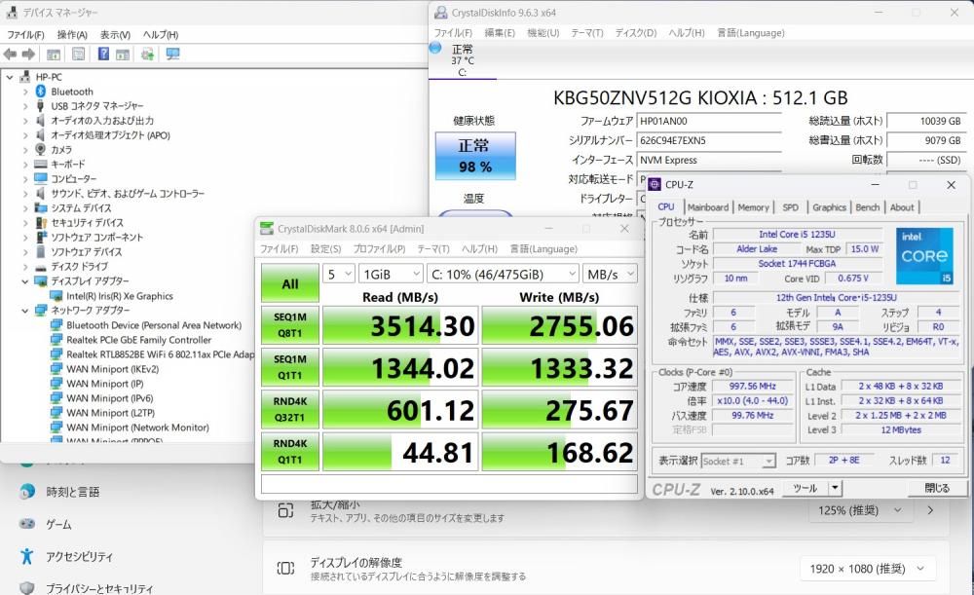The height and width of the screenshot is (595, 974).
Task: Switch to the Mainboard tab in CPU-Z
Action: pyautogui.click(x=708, y=207)
